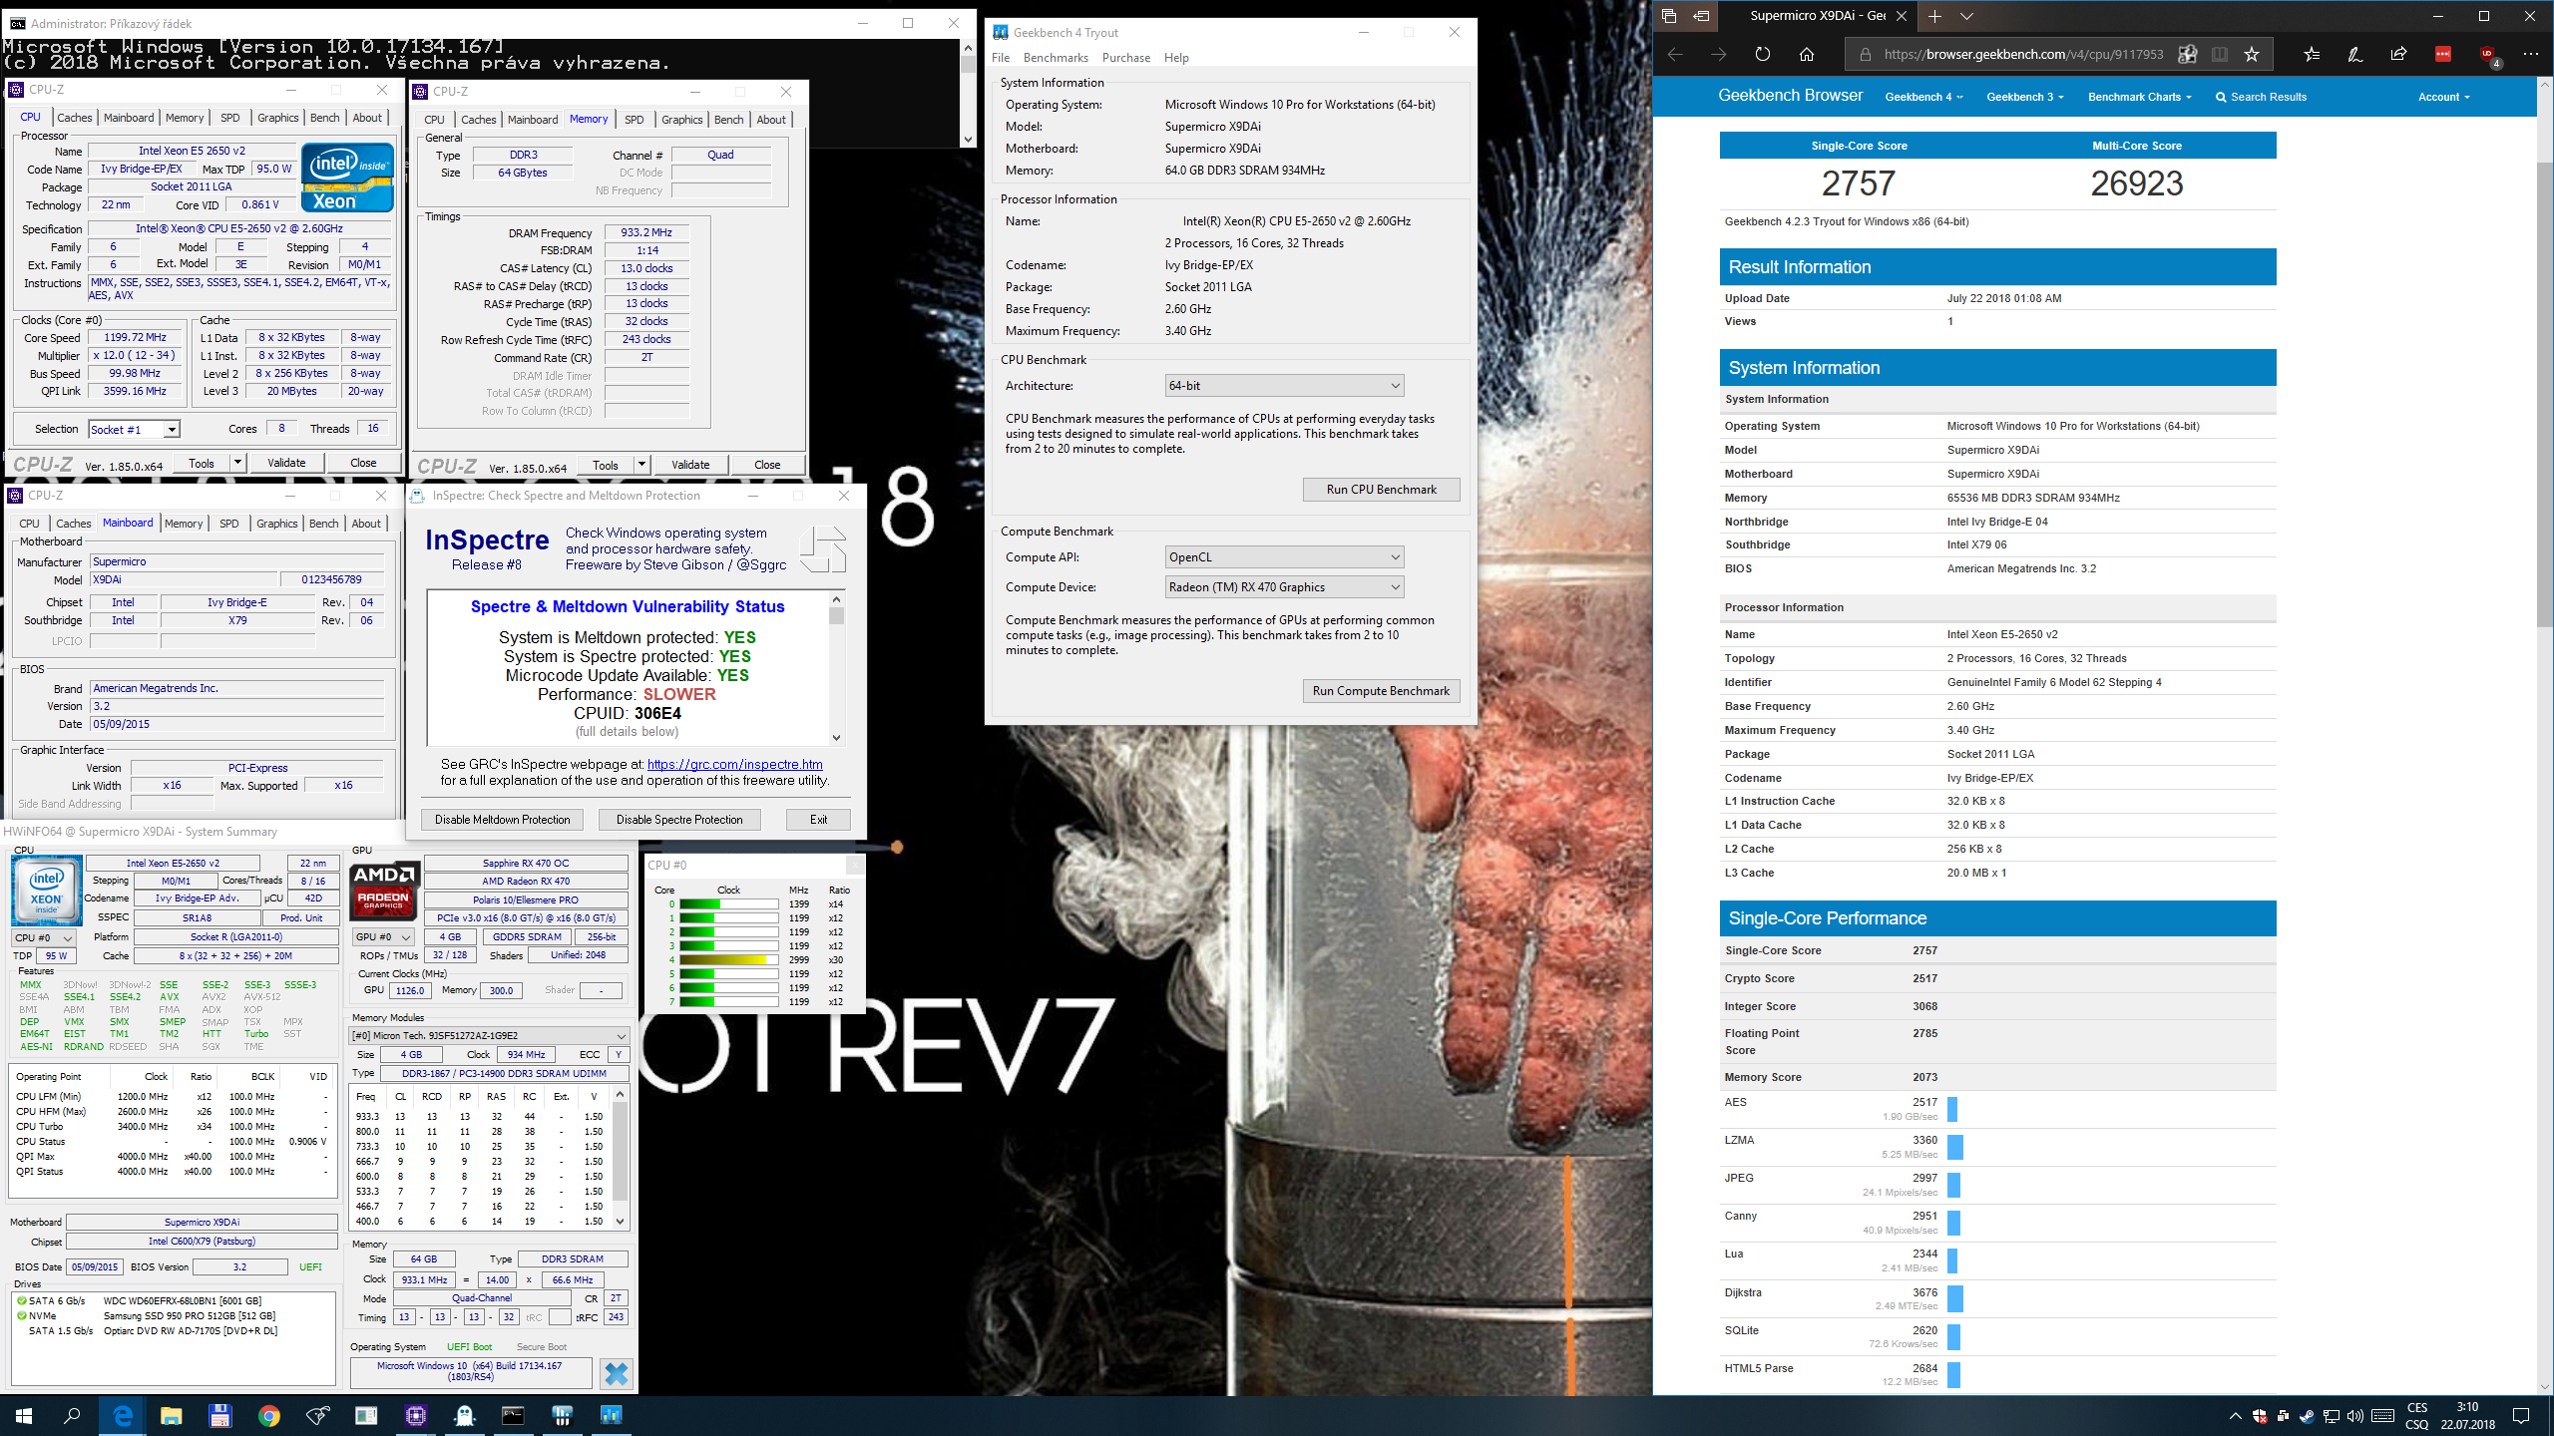Click the translate icon in address bar
Viewport: 2554px width, 1436px height.
point(2187,54)
